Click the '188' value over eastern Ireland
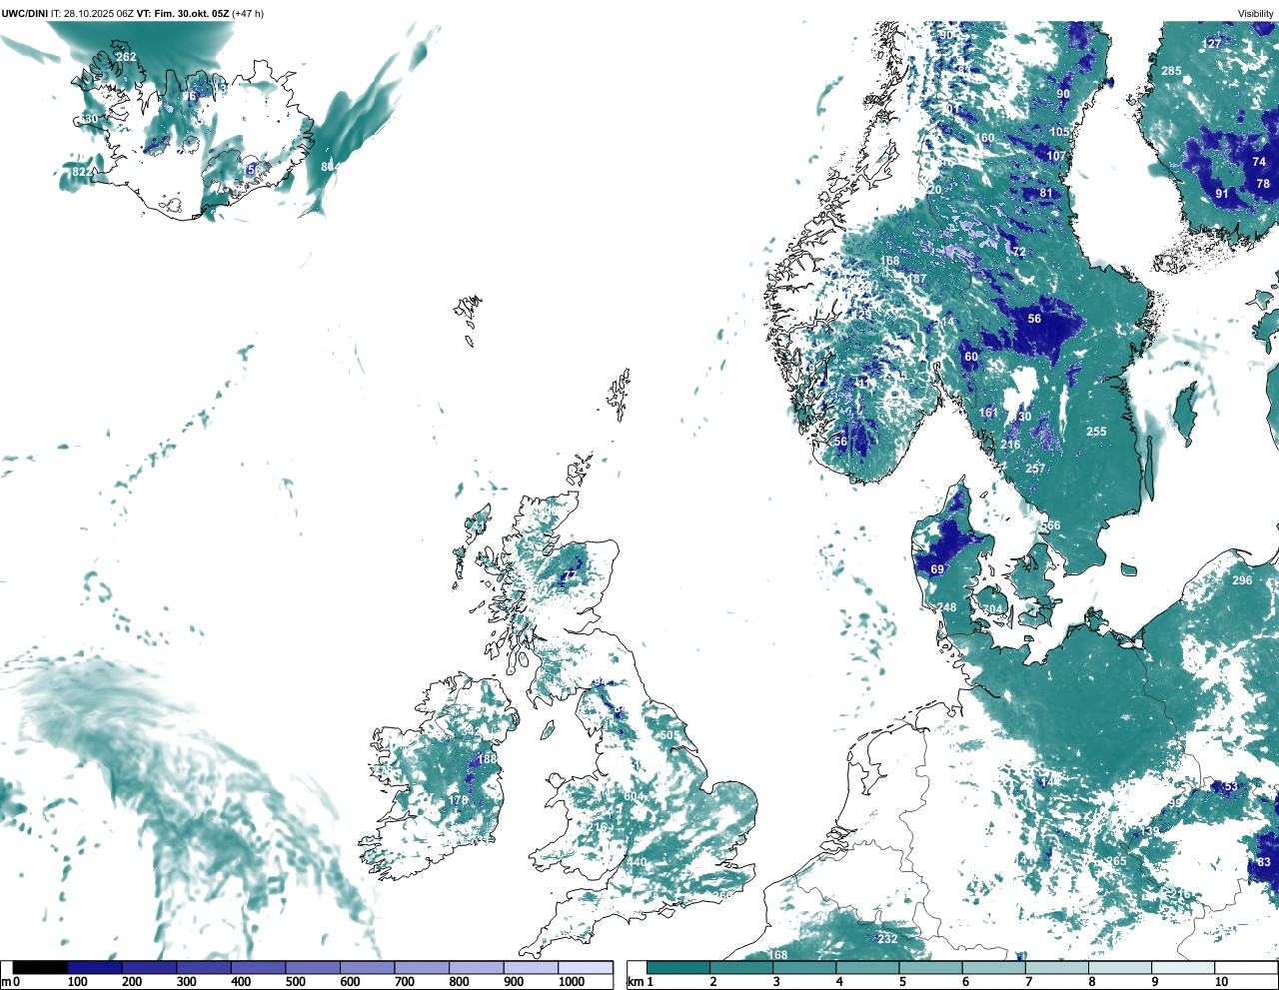The image size is (1279, 990). point(487,759)
